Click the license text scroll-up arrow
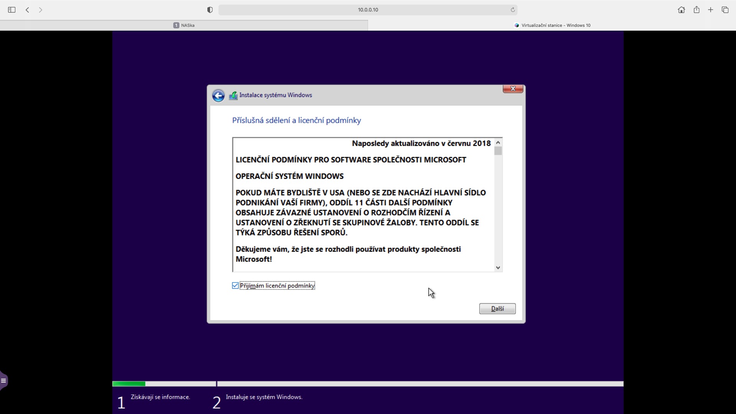Screen dimensions: 736x414 click(x=498, y=143)
